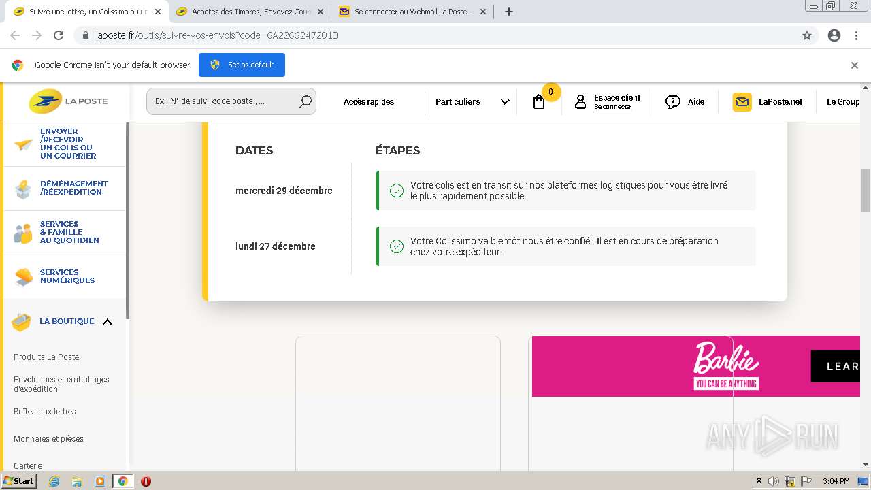This screenshot has width=871, height=490.
Task: Click the forward navigation arrow
Action: [x=37, y=35]
